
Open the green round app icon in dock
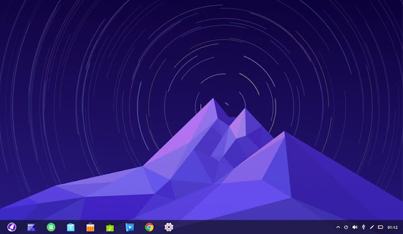(51, 227)
